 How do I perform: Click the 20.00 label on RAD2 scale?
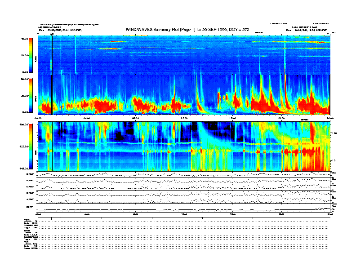pyautogui.click(x=25, y=55)
